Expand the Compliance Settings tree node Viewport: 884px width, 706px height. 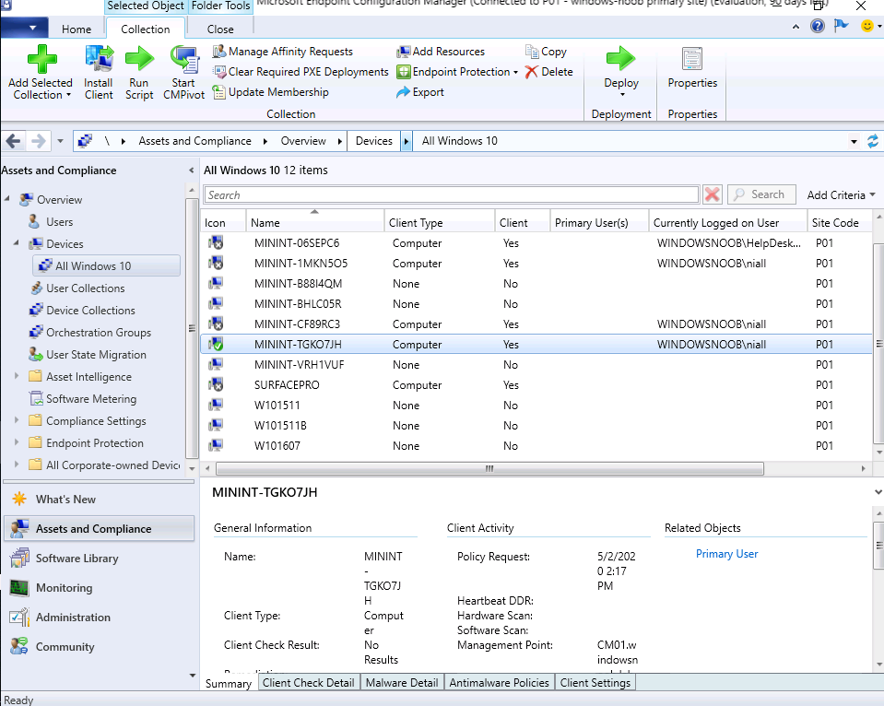[17, 420]
